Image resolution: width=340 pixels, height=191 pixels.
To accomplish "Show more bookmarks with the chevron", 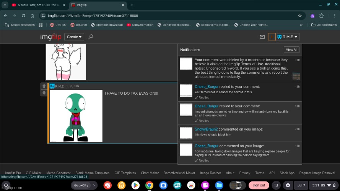I will 301,25.
